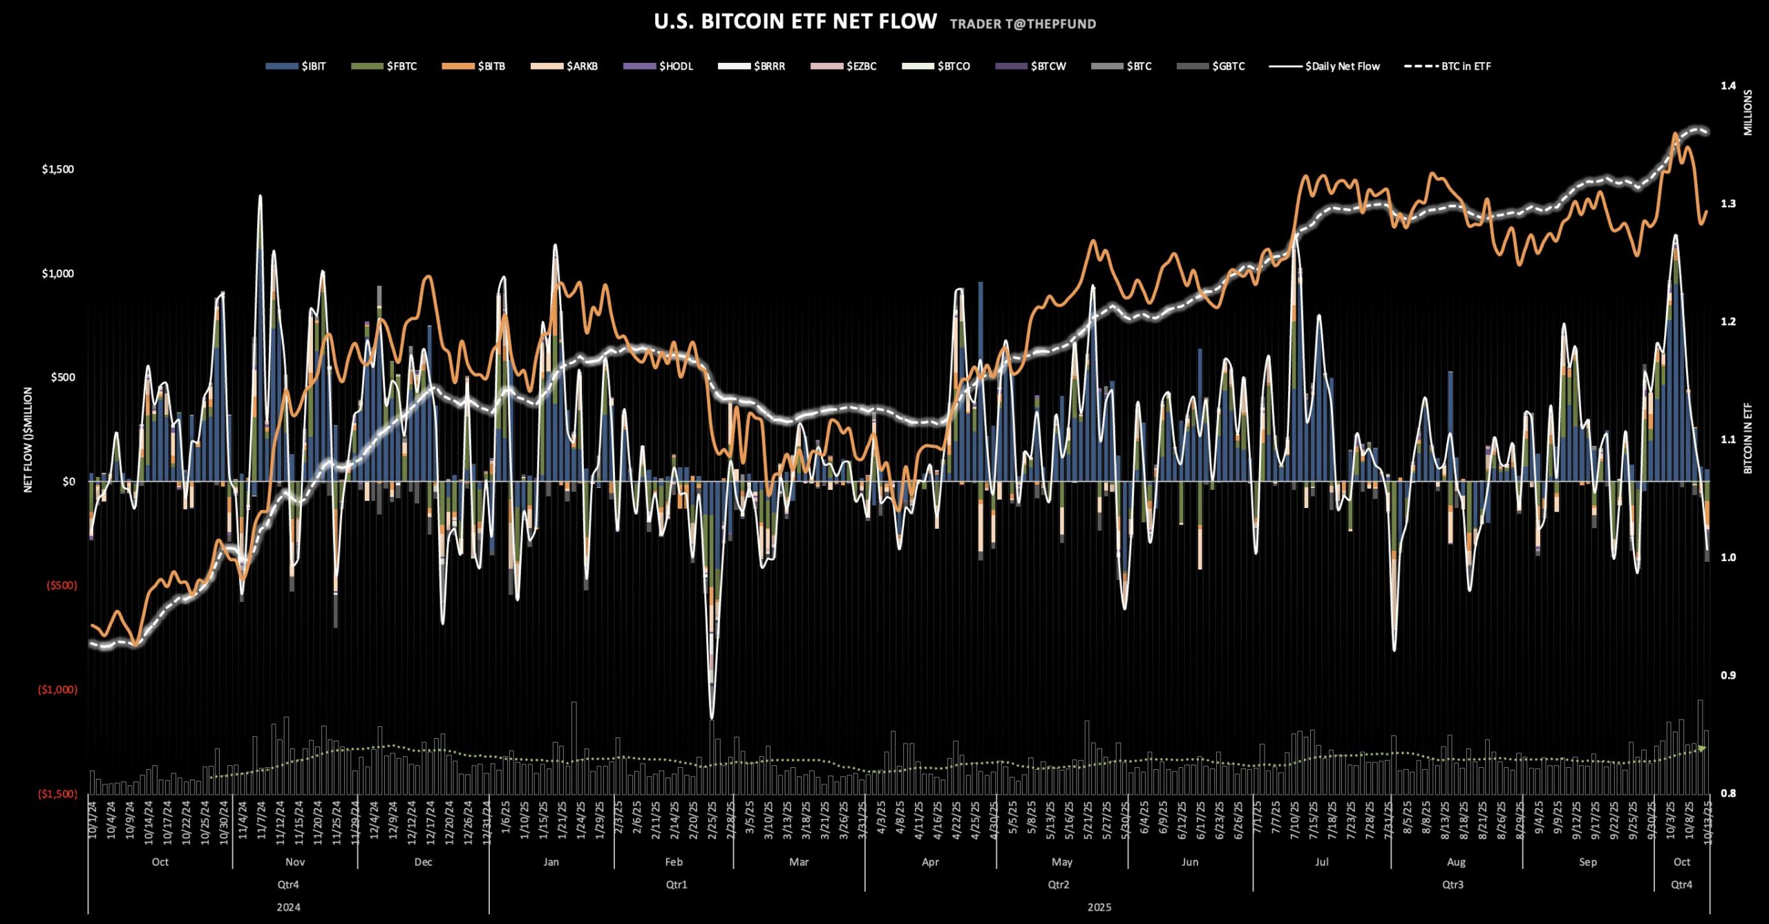Select the May month label
This screenshot has width=1769, height=924.
[x=1062, y=862]
